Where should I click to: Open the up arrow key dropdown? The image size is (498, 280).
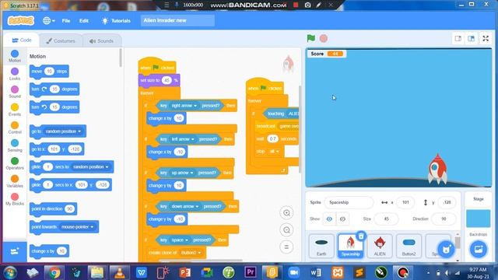coord(182,173)
